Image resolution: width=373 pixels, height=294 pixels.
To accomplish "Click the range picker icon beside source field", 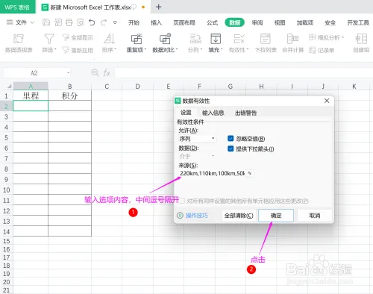I will (x=250, y=173).
